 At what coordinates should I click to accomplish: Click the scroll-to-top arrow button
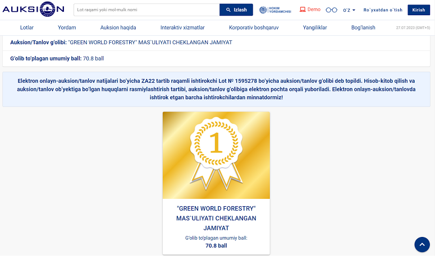click(x=422, y=244)
